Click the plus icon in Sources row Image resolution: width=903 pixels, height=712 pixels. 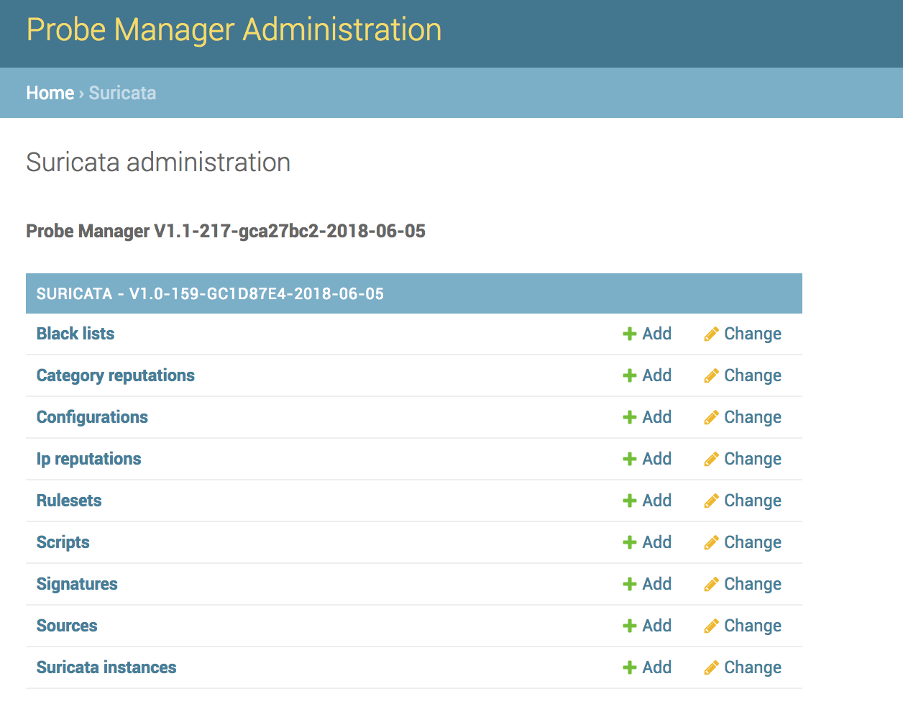click(x=630, y=626)
